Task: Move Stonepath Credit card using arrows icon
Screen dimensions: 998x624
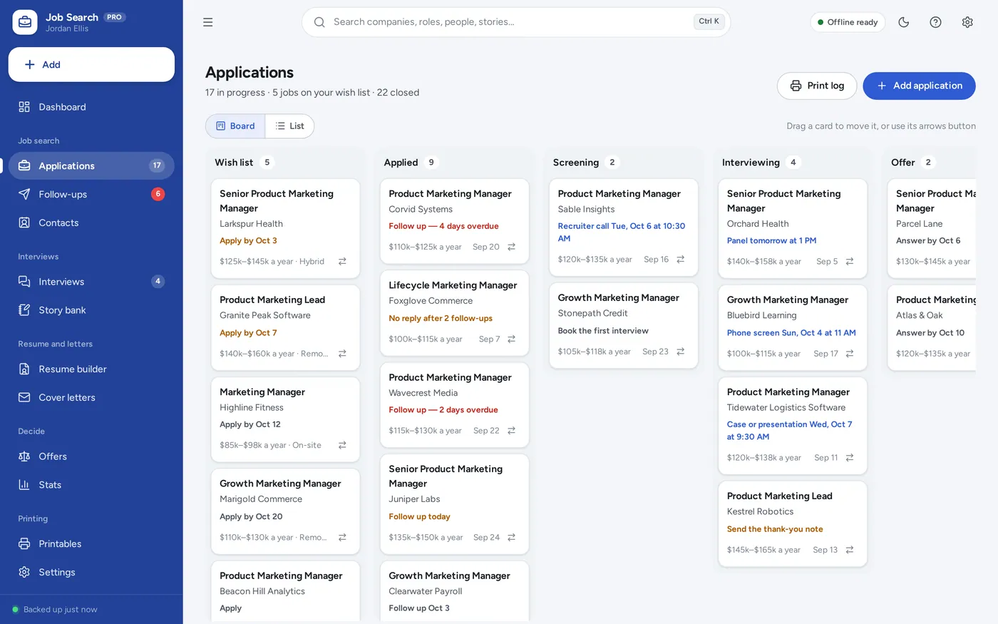Action: pos(680,352)
